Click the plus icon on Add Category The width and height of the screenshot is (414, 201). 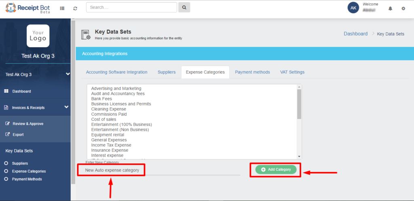(263, 170)
